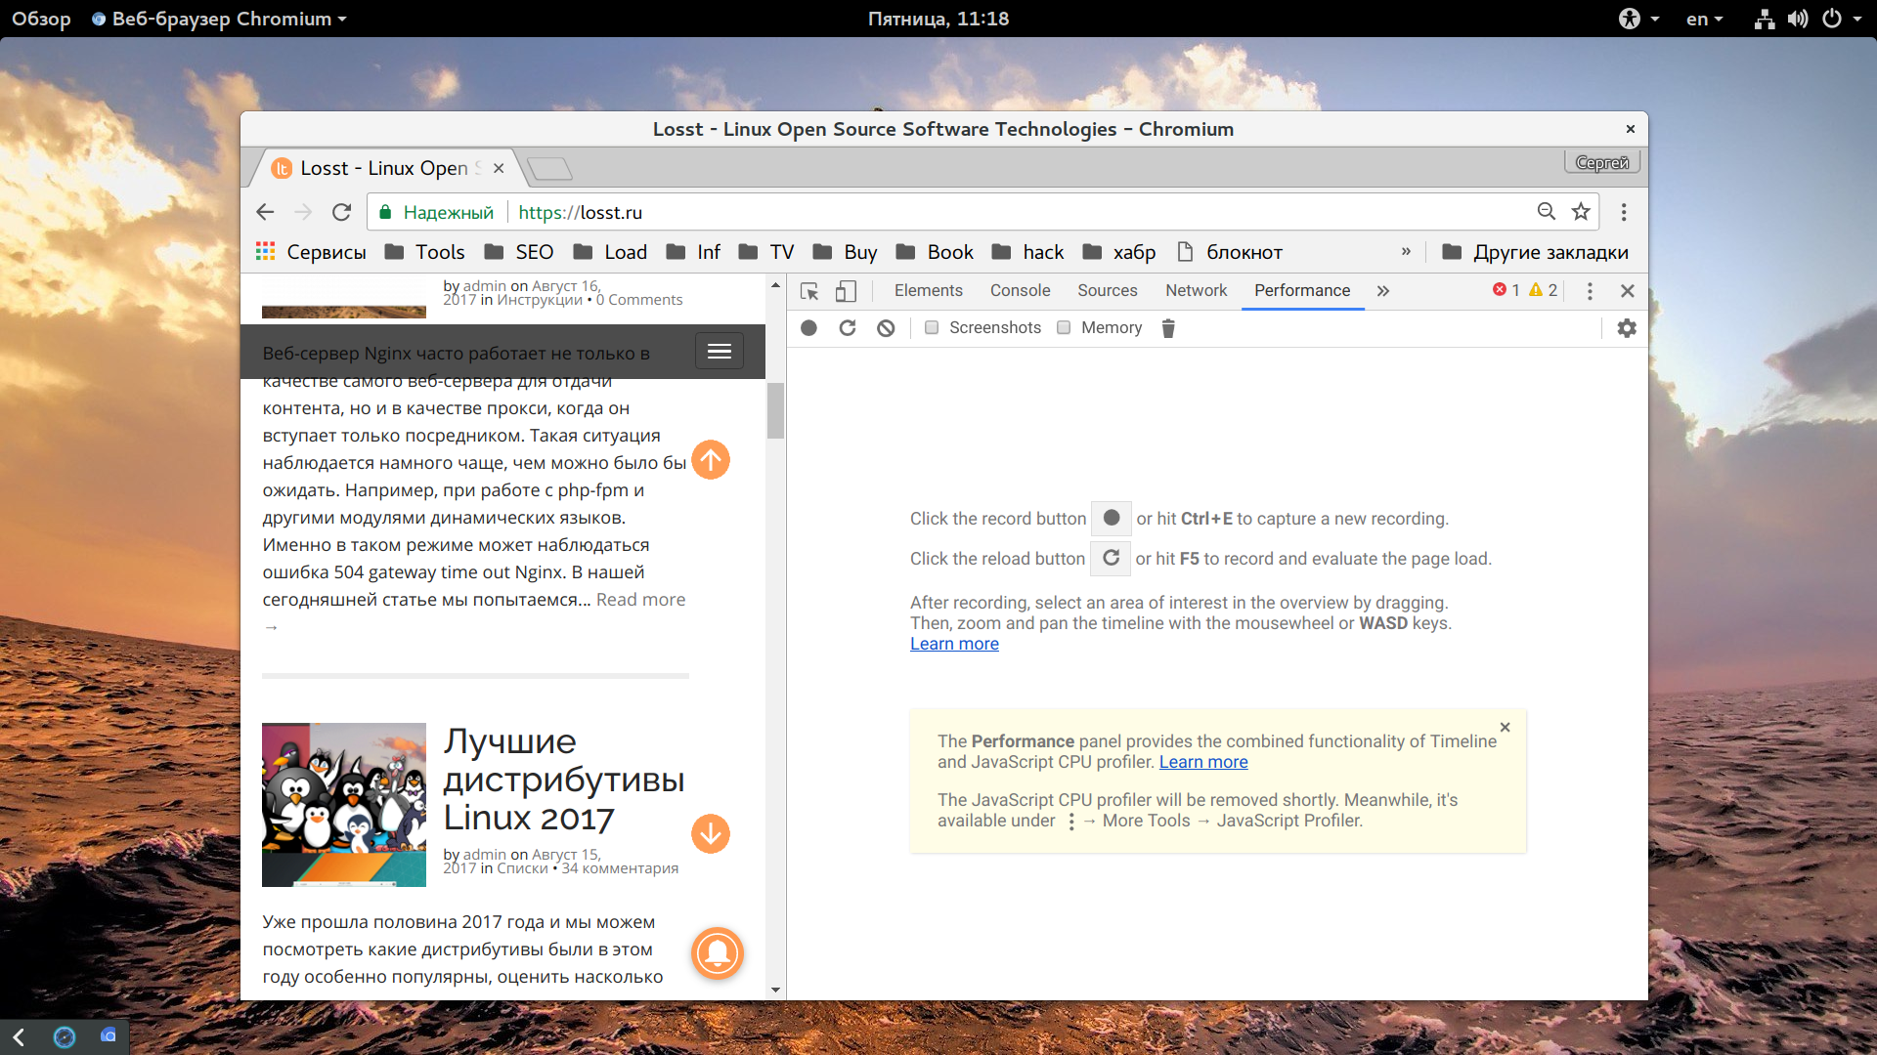Open the DevTools customize three-dot menu
The image size is (1877, 1055).
(1590, 291)
